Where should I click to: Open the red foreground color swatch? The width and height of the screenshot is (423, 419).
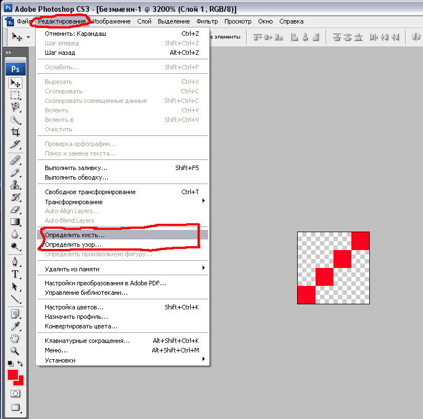click(x=12, y=375)
